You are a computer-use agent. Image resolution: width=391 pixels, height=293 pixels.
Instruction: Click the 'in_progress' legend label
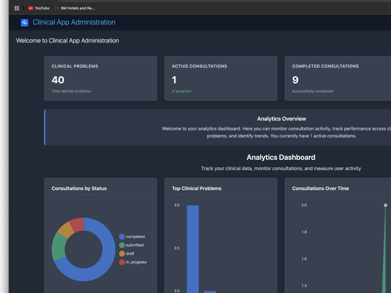[x=136, y=262]
